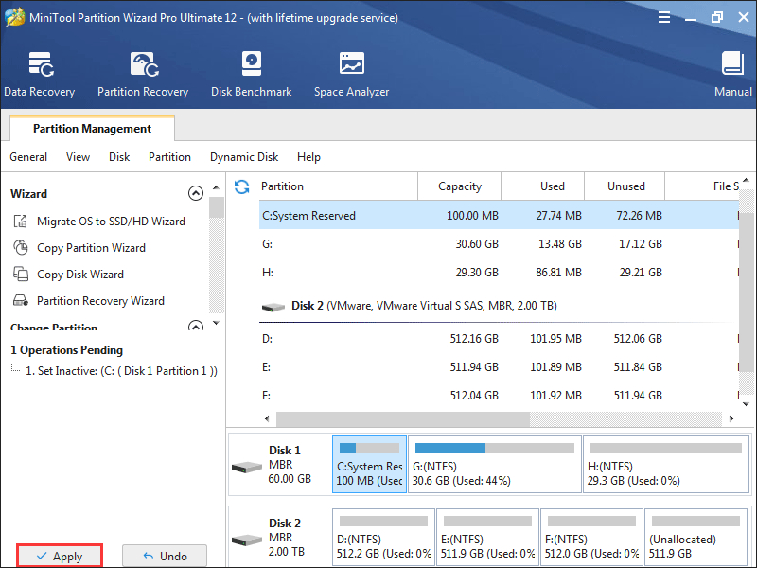Collapse the Wizard section

pos(196,193)
